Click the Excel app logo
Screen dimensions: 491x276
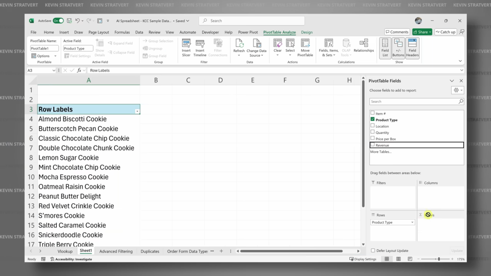[x=31, y=21]
